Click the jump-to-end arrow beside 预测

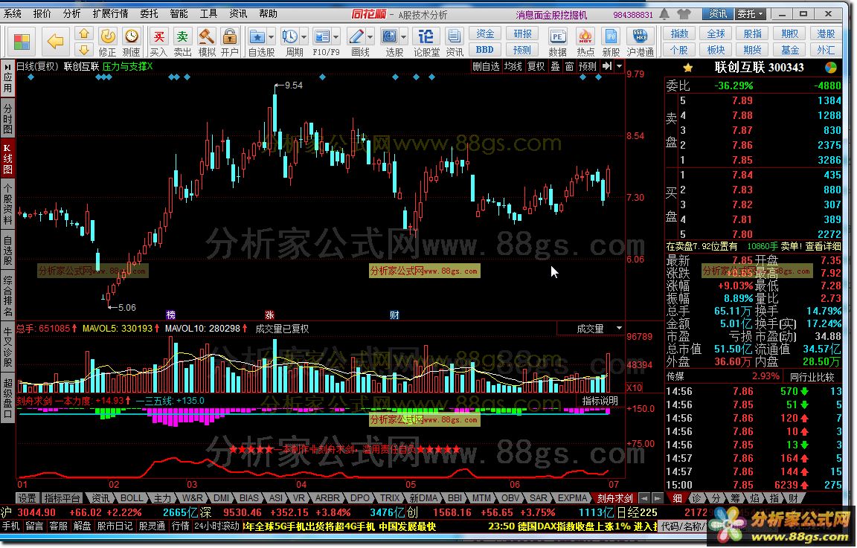[x=607, y=66]
